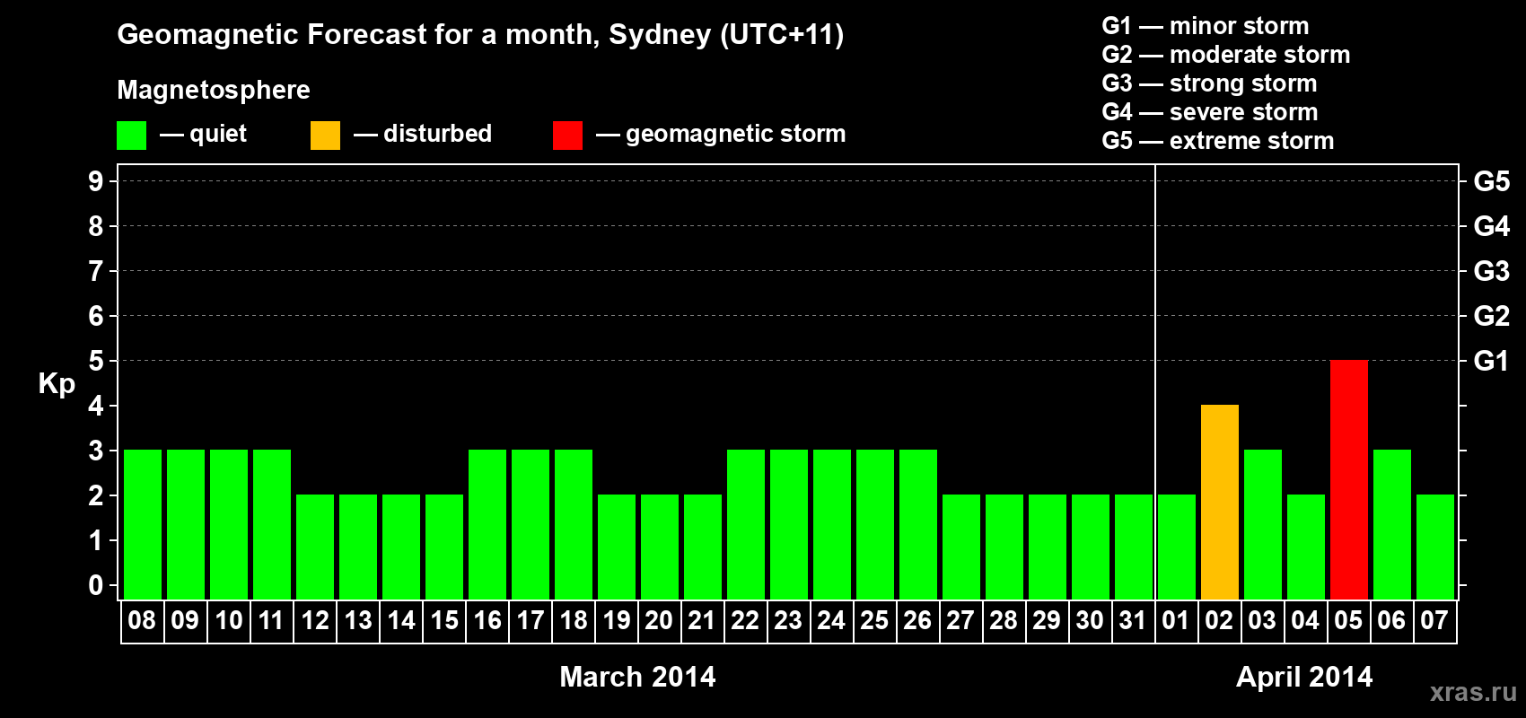Screen dimensions: 1526x718
Task: Click date label 27 on the axis
Action: pos(960,621)
